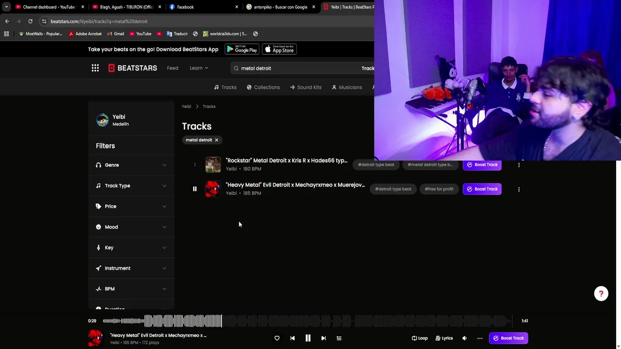
Task: Mute the player volume icon
Action: pos(464,338)
